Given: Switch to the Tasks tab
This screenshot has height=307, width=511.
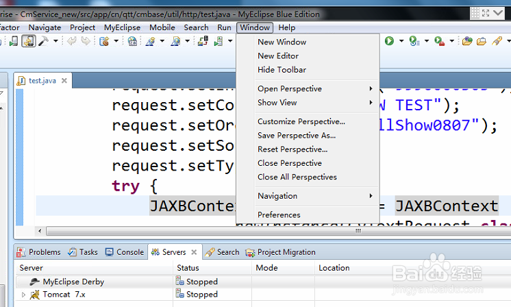Looking at the screenshot, I should [83, 252].
